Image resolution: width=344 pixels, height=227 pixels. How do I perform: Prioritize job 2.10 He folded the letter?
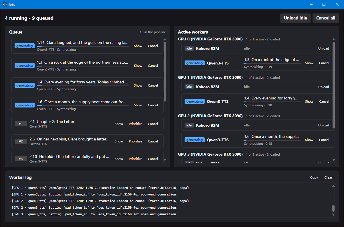pos(135,159)
